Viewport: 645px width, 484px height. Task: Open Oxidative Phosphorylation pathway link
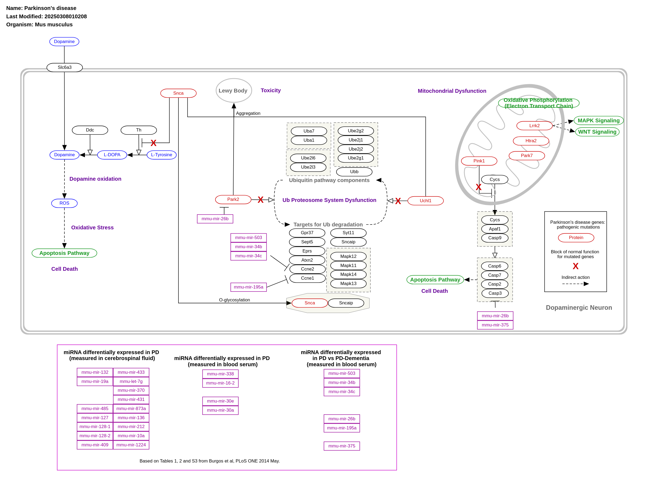[x=539, y=103]
